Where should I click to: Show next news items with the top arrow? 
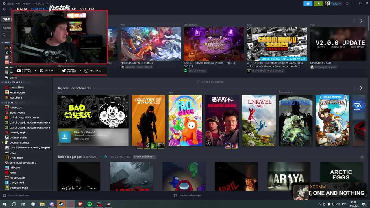point(361,21)
